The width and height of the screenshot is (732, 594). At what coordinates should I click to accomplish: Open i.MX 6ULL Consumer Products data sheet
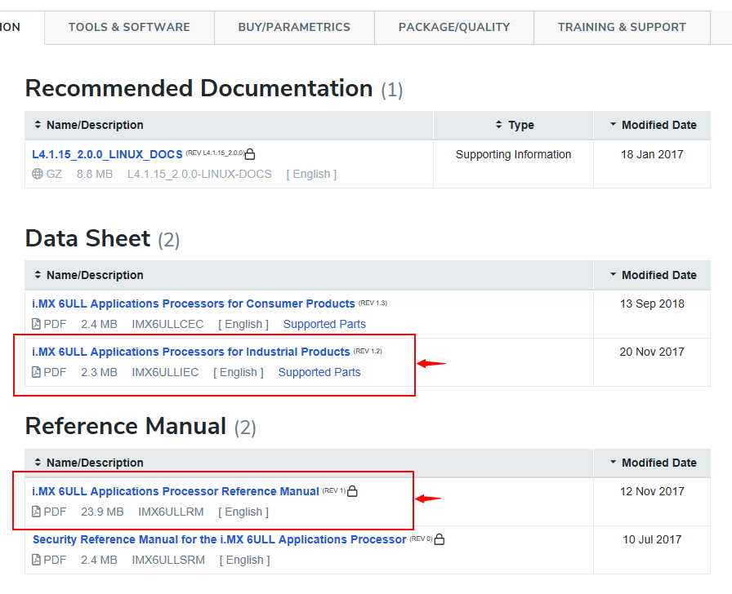click(x=194, y=304)
